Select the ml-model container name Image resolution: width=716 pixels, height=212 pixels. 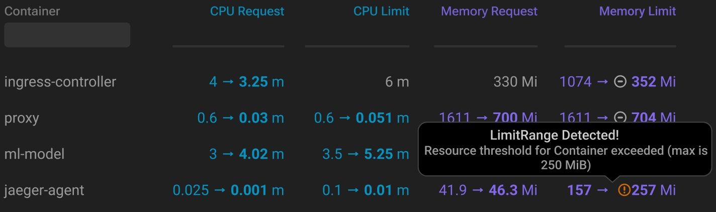34,154
